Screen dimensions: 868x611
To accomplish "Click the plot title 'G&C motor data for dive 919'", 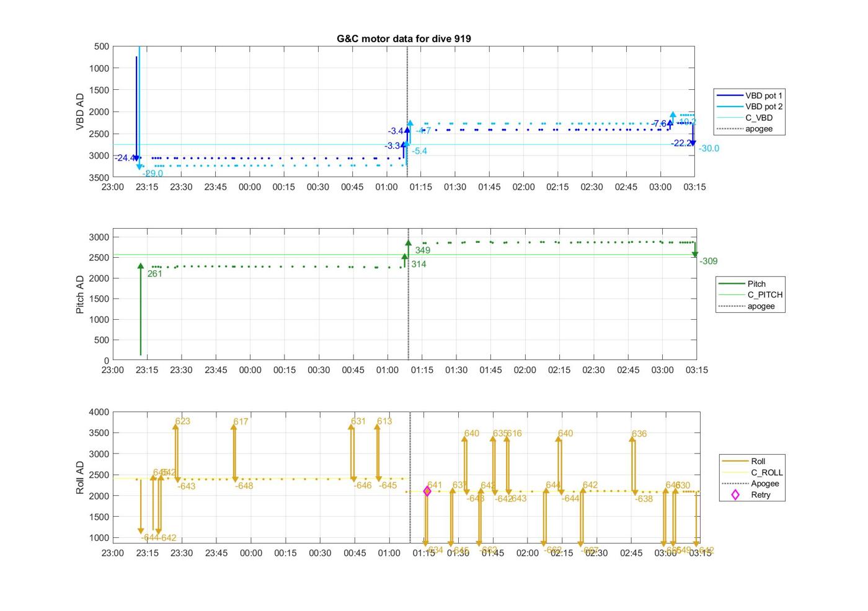I will [x=404, y=38].
